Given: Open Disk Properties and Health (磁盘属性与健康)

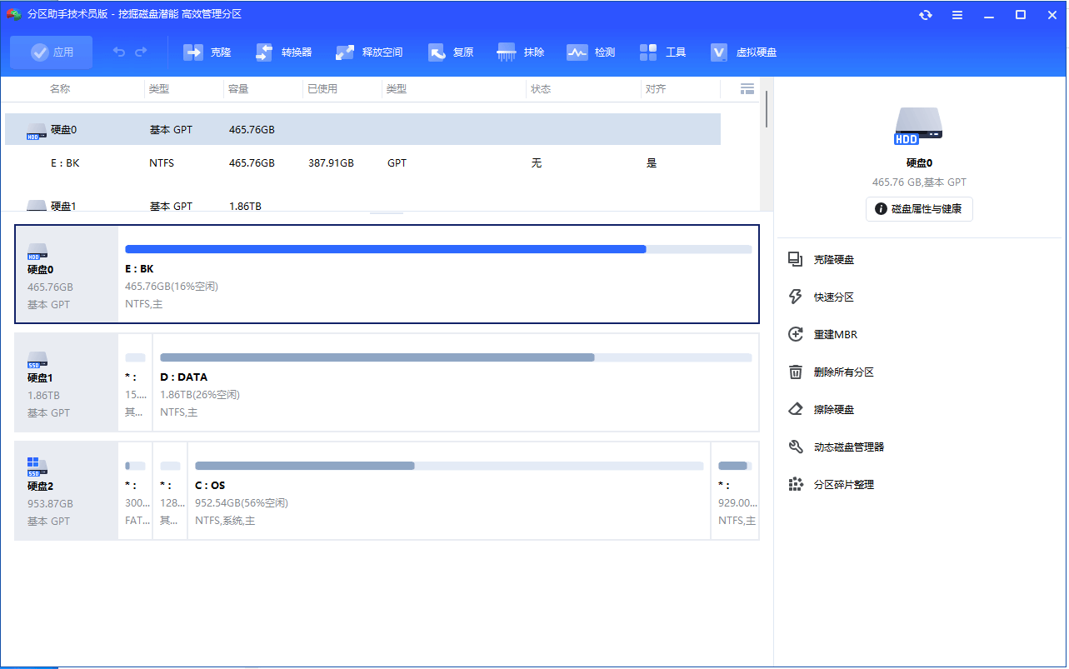Looking at the screenshot, I should 919,209.
